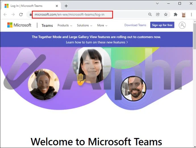Click the browser back arrow
196x148 pixels.
[x=5, y=15]
